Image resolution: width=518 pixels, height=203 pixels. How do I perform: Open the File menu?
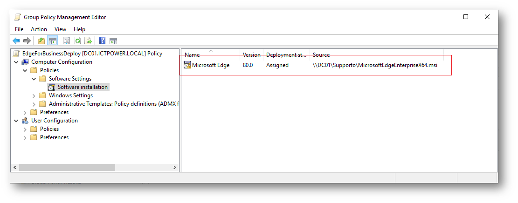(19, 29)
